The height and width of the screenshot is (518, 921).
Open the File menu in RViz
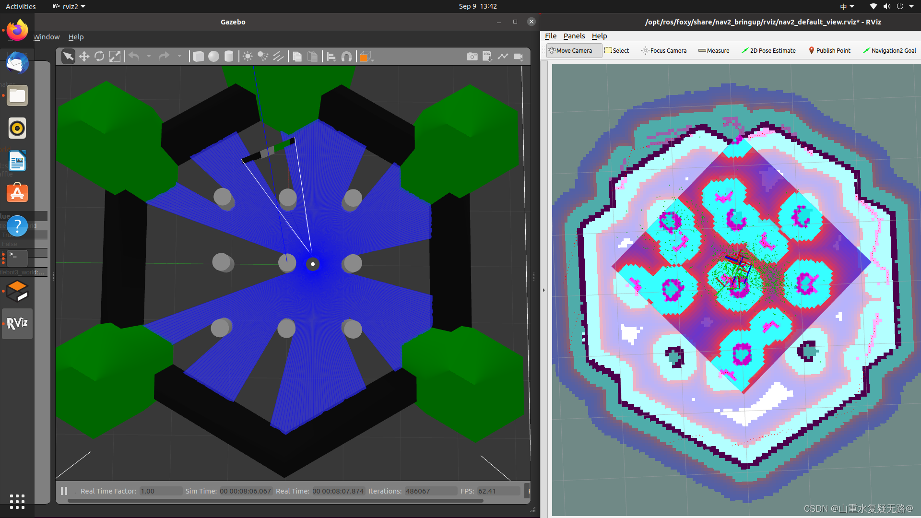pos(551,35)
